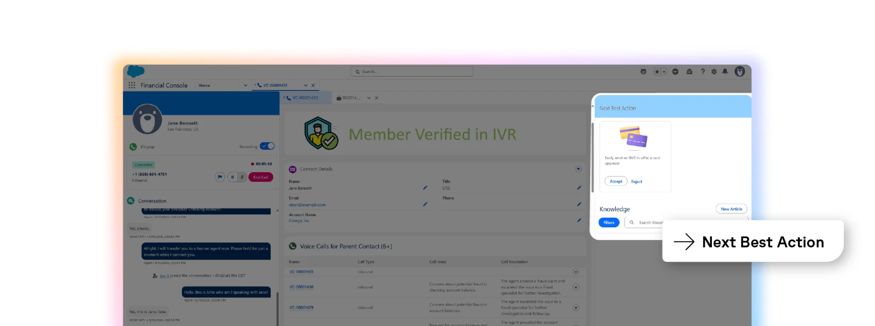875x326 pixels.
Task: Open the Notifications bell
Action: pos(725,71)
